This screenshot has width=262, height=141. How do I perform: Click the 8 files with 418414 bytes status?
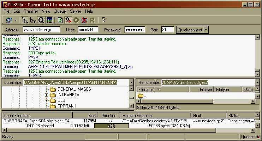click(158, 107)
